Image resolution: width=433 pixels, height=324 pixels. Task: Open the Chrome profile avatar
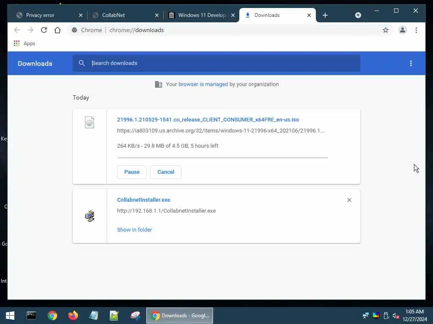click(x=403, y=30)
